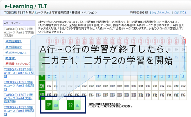Click the row C cell in column 20
191x117 pixels.
click(x=183, y=76)
